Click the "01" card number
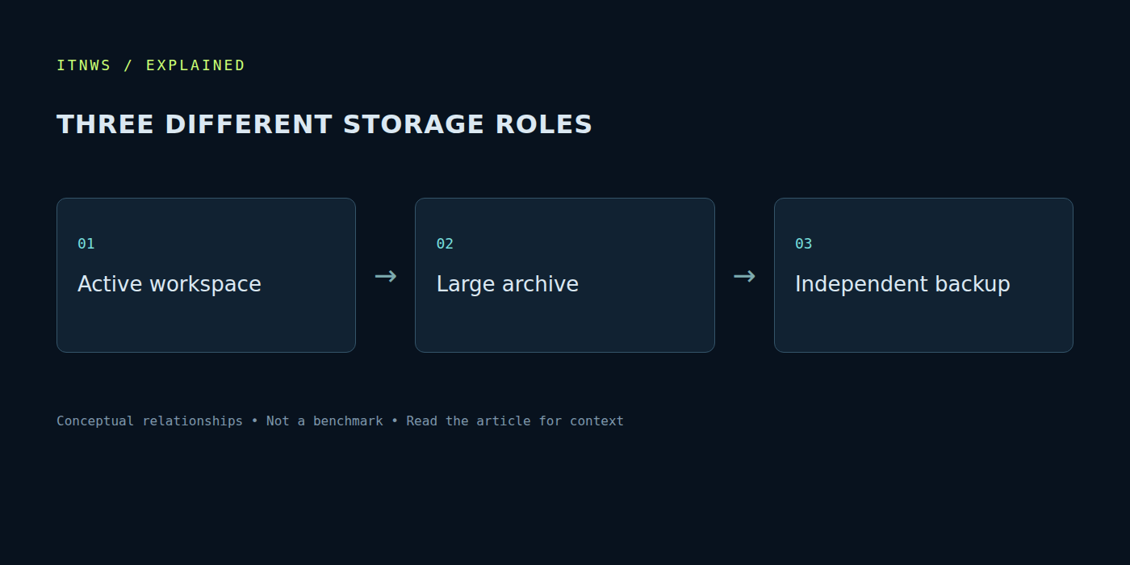This screenshot has width=1130, height=565. 86,244
